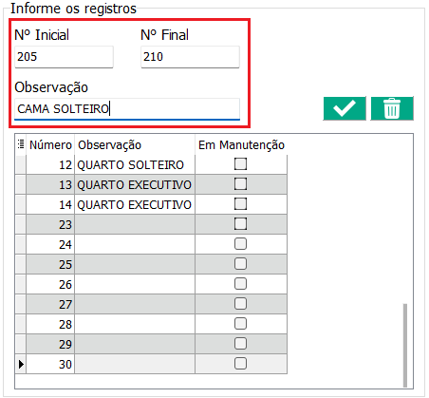Sort by the Número column header

pos(50,145)
